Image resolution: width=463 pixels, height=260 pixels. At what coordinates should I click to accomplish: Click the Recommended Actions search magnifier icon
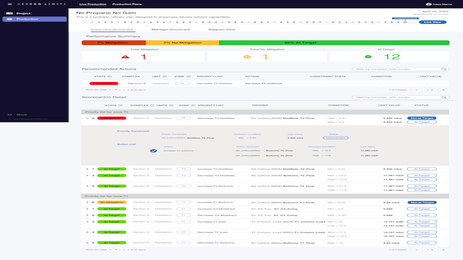443,69
